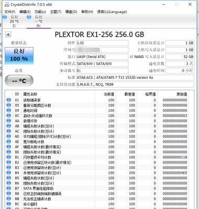Image resolution: width=199 pixels, height=209 pixels.
Task: Minimize the CrystalDiskInfo window
Action: tap(164, 4)
